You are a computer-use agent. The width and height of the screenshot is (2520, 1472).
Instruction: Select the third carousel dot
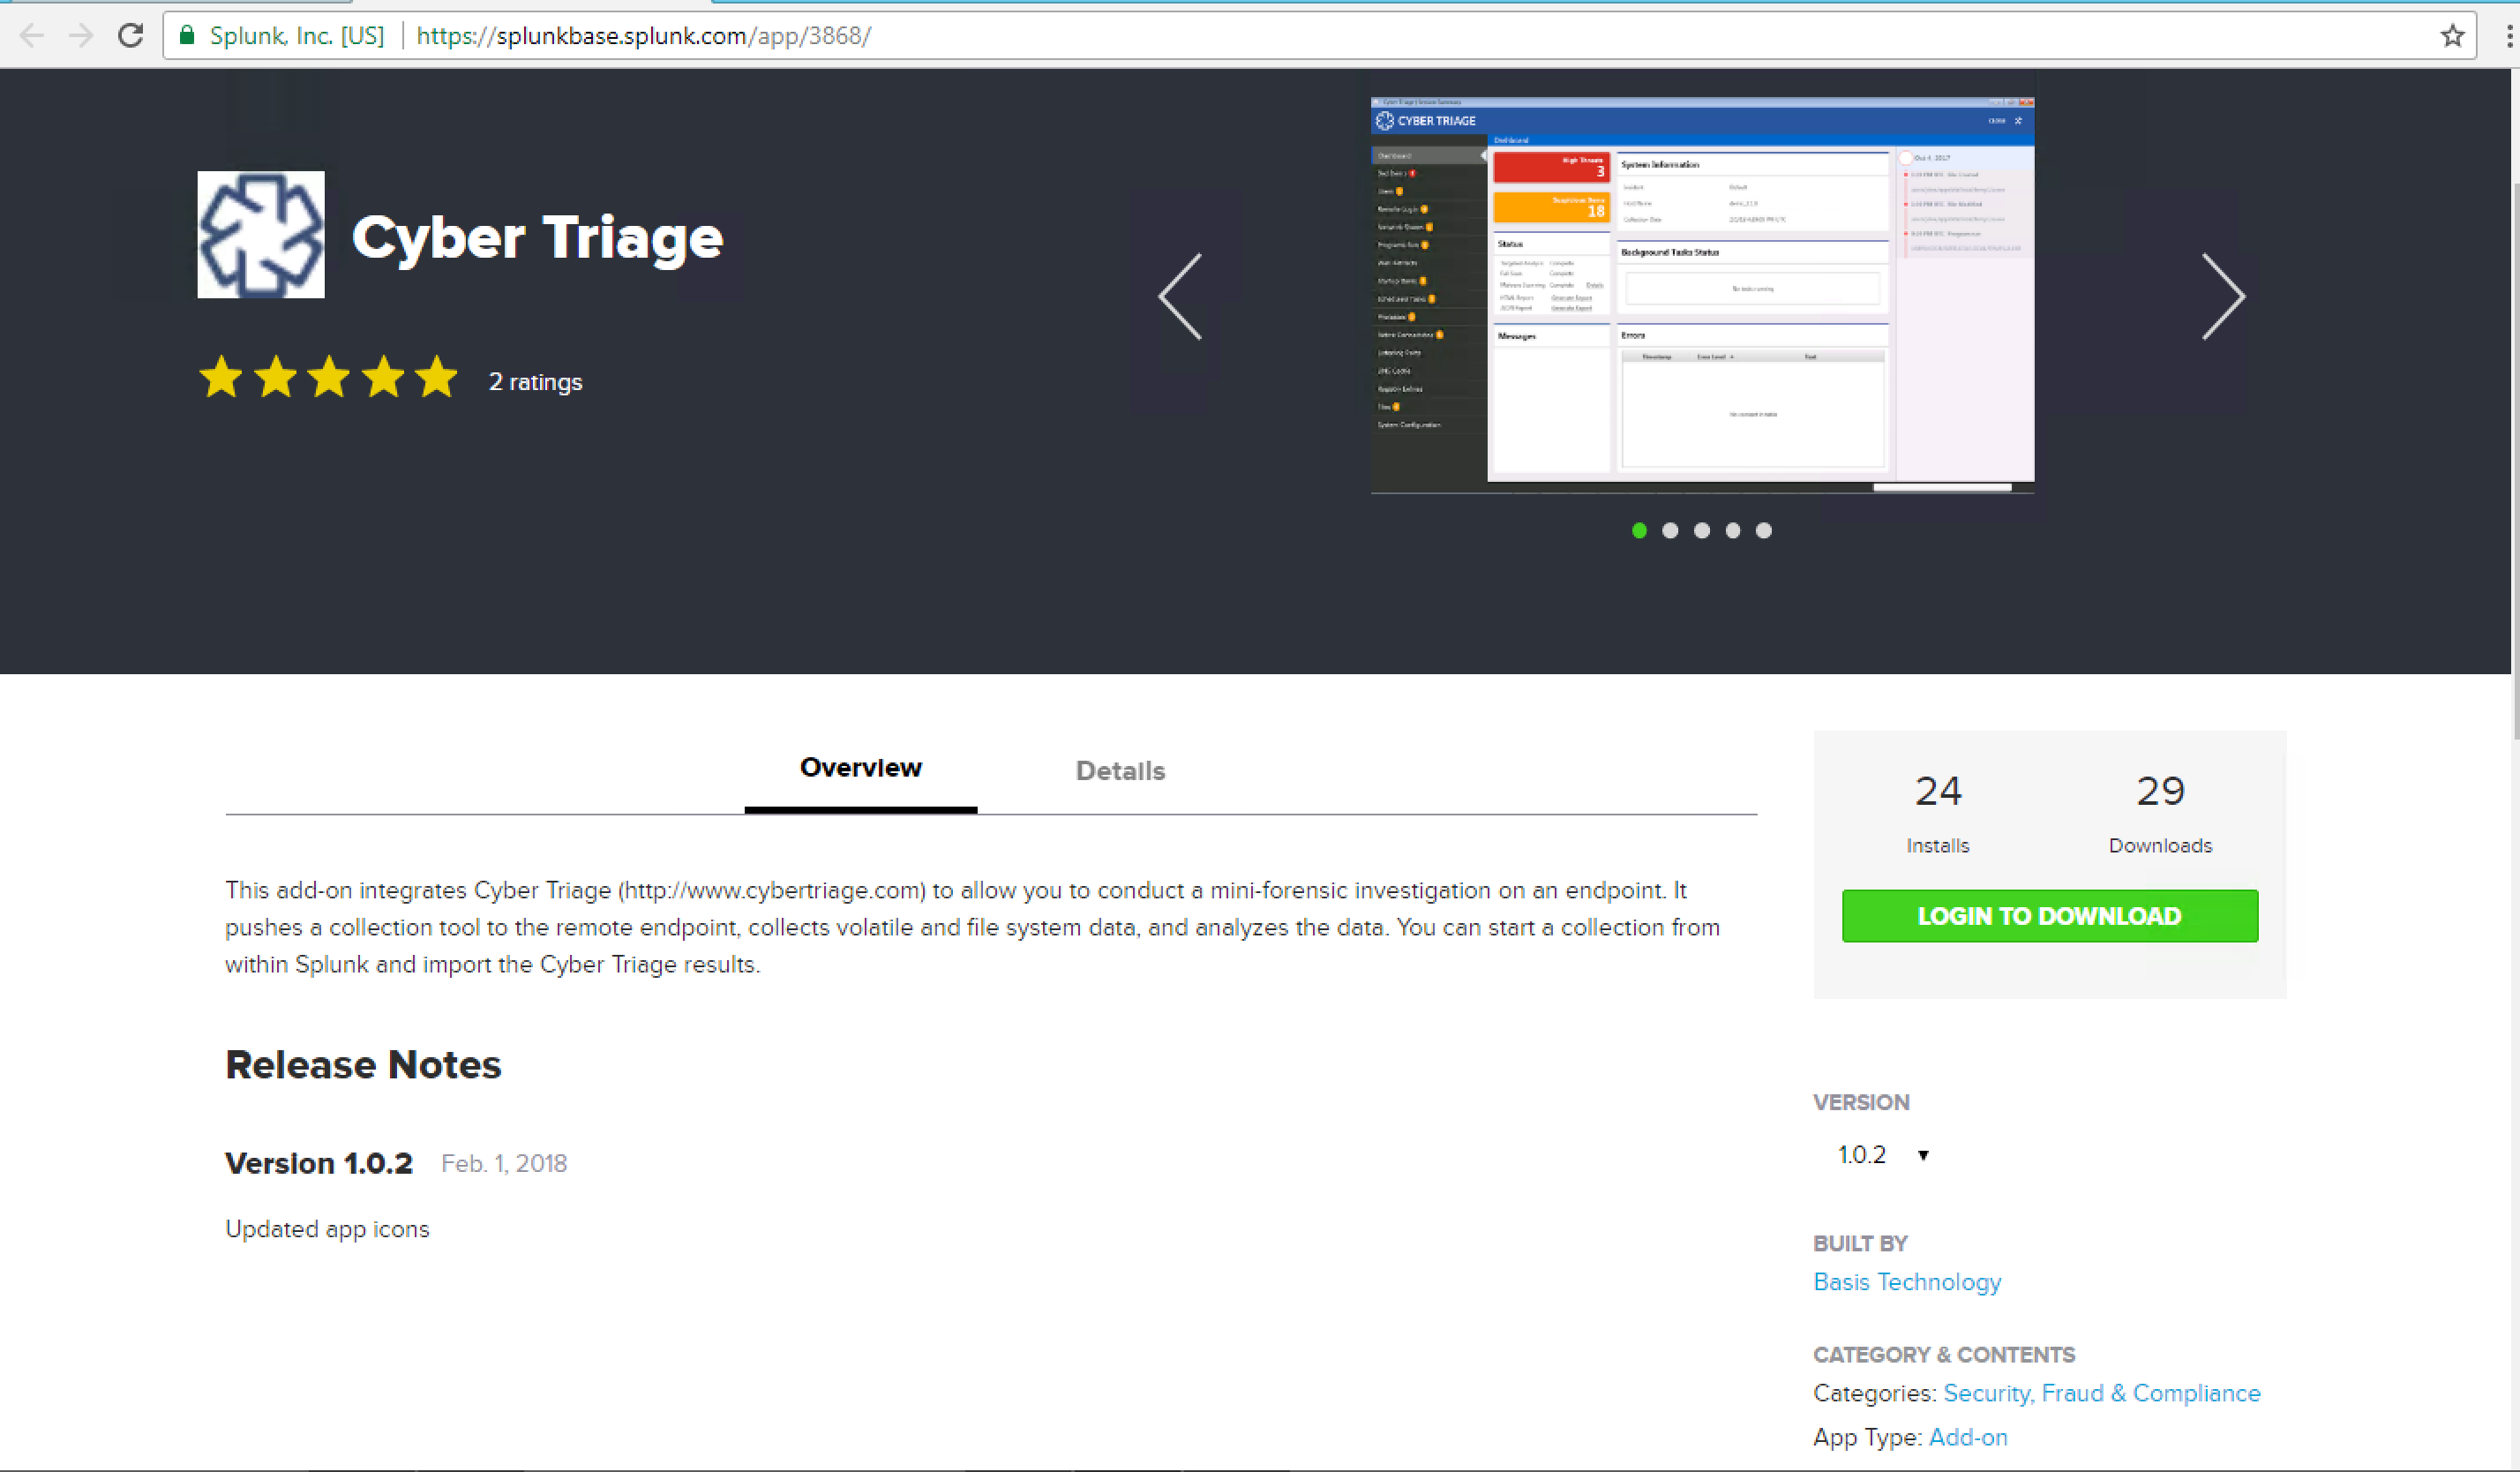click(x=1702, y=531)
